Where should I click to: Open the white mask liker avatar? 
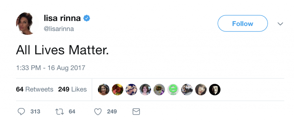[x=214, y=90]
